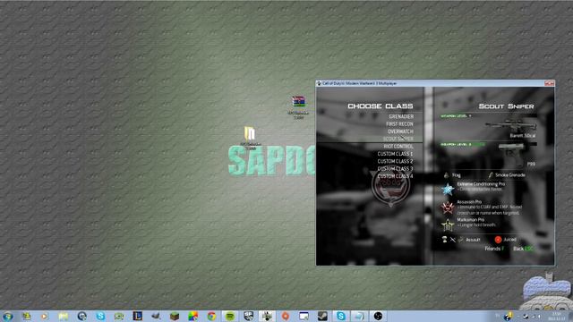573x322 pixels.
Task: Open the black circle taskbar icon
Action: [x=378, y=316]
